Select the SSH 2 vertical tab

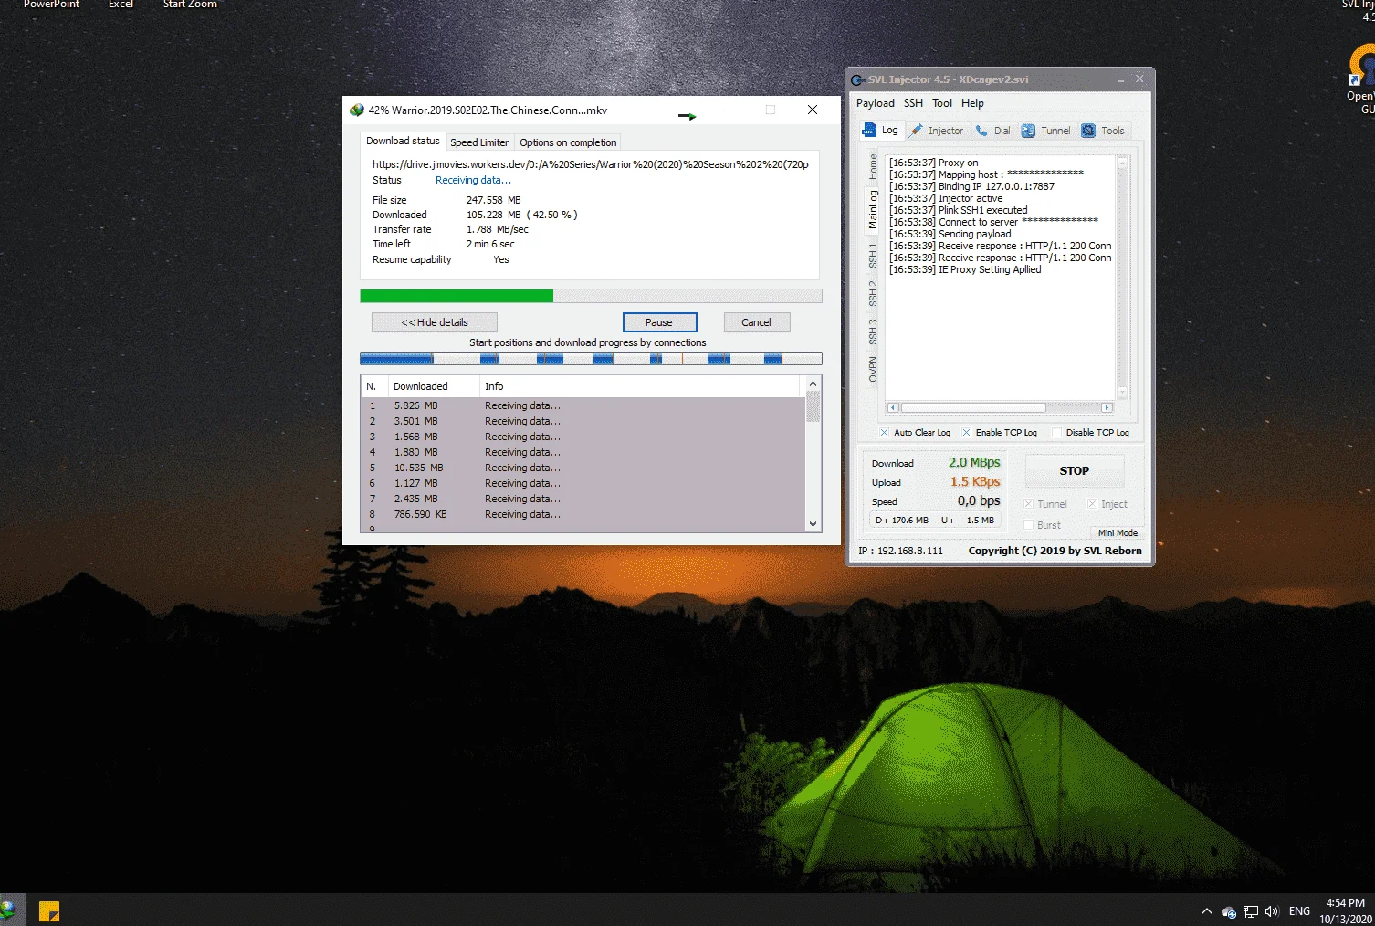[873, 293]
